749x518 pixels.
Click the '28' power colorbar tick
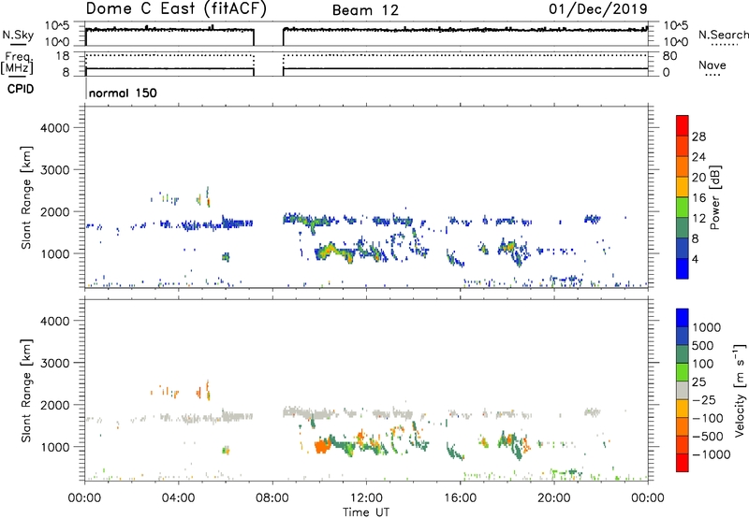click(x=698, y=137)
